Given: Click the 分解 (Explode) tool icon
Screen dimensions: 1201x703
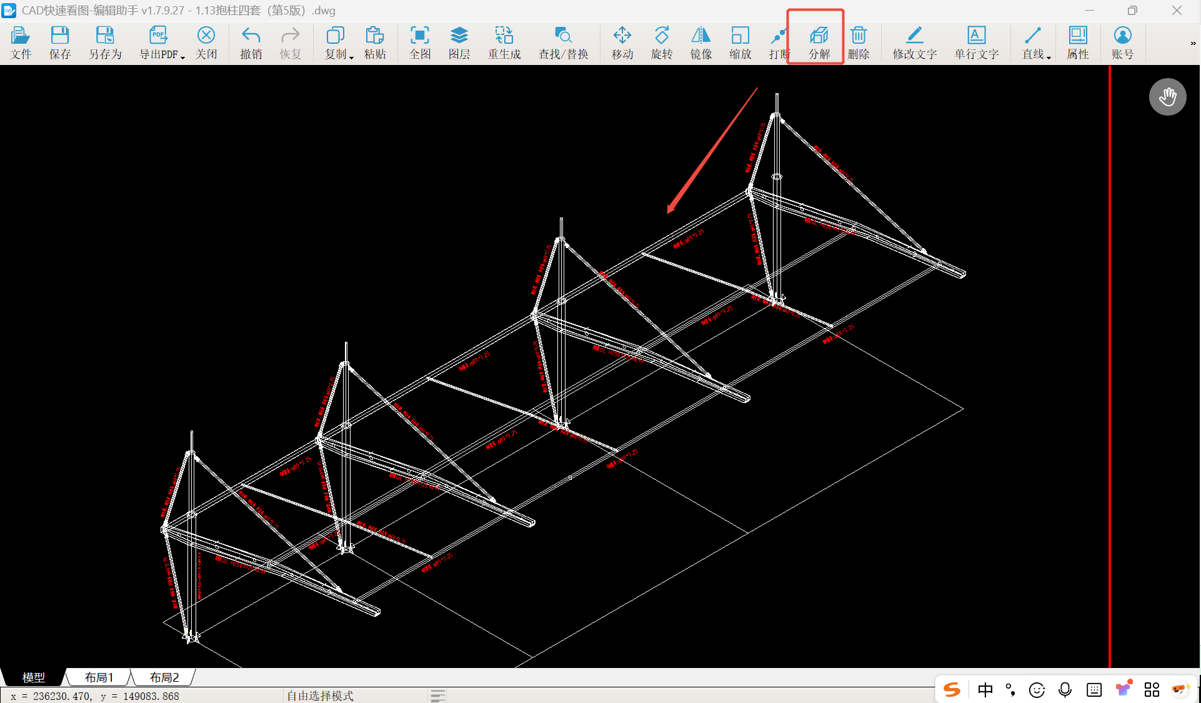Looking at the screenshot, I should (x=819, y=36).
